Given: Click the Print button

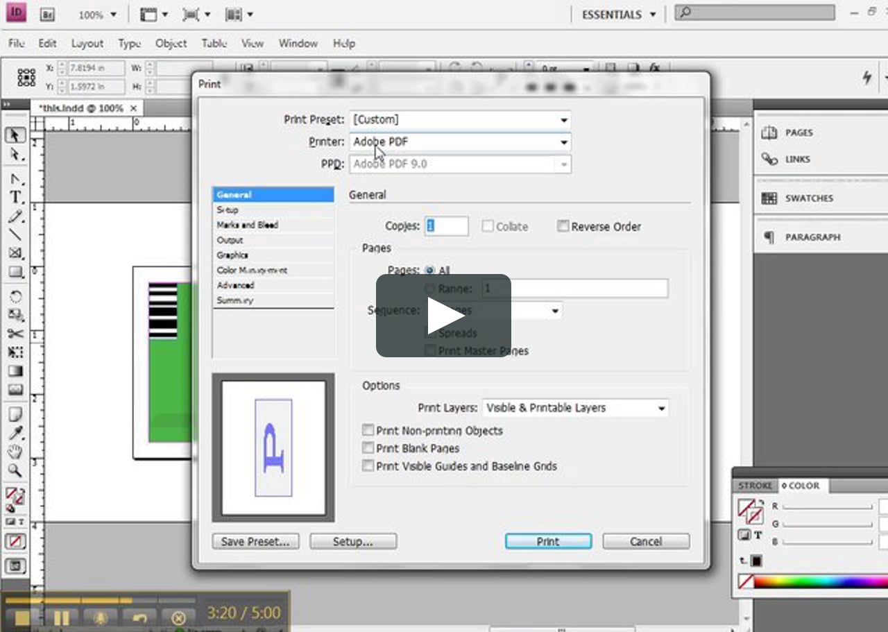Looking at the screenshot, I should tap(548, 541).
